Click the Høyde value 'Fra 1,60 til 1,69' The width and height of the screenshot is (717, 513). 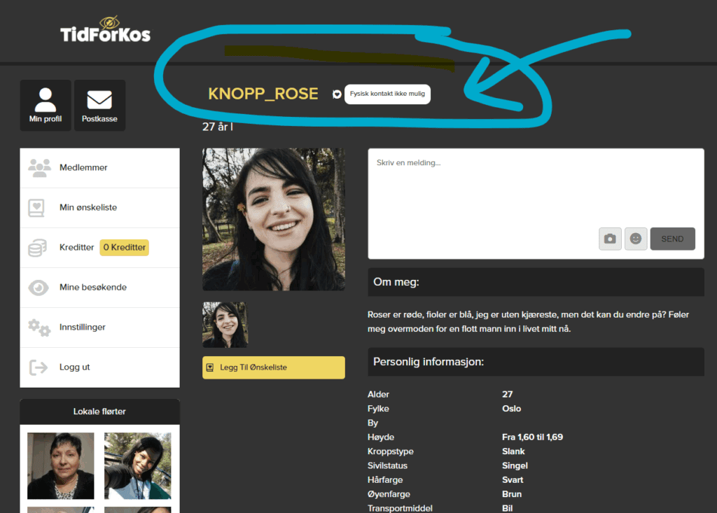pos(533,437)
